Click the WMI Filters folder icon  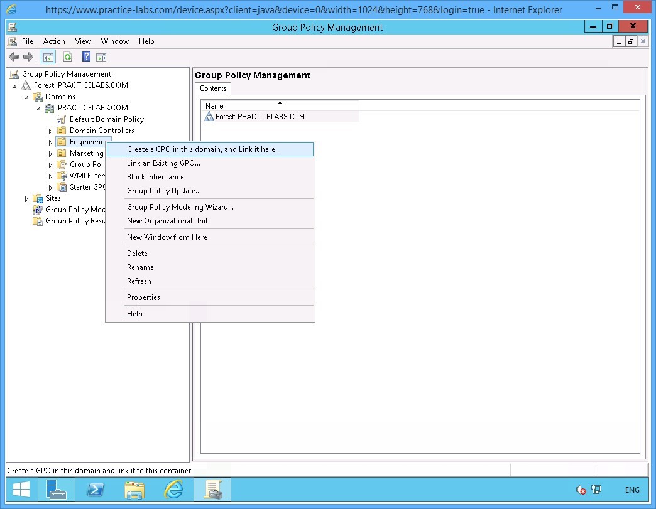pos(62,176)
